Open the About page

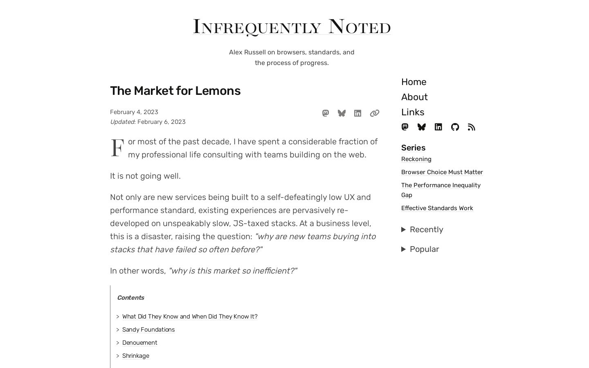pyautogui.click(x=414, y=97)
